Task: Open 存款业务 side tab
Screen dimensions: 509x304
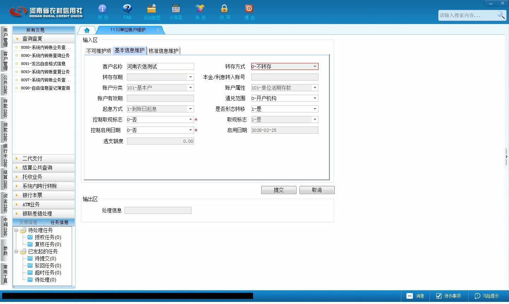Action: click(5, 108)
